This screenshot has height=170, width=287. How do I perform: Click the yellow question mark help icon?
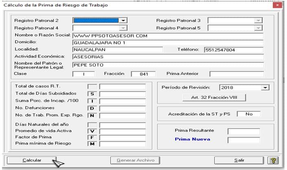point(273,161)
